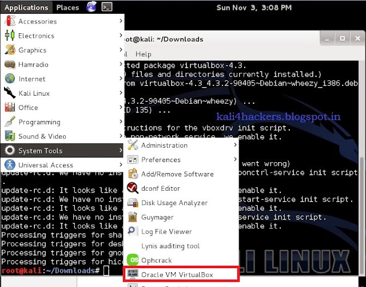Open the Programming submenu
The image size is (366, 287).
point(62,122)
